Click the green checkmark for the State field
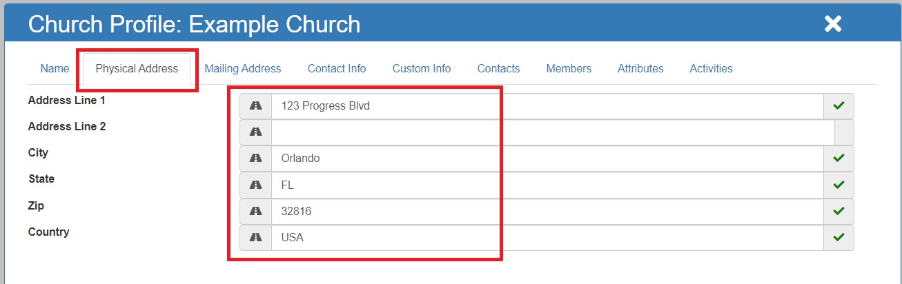The width and height of the screenshot is (902, 284). pyautogui.click(x=839, y=185)
